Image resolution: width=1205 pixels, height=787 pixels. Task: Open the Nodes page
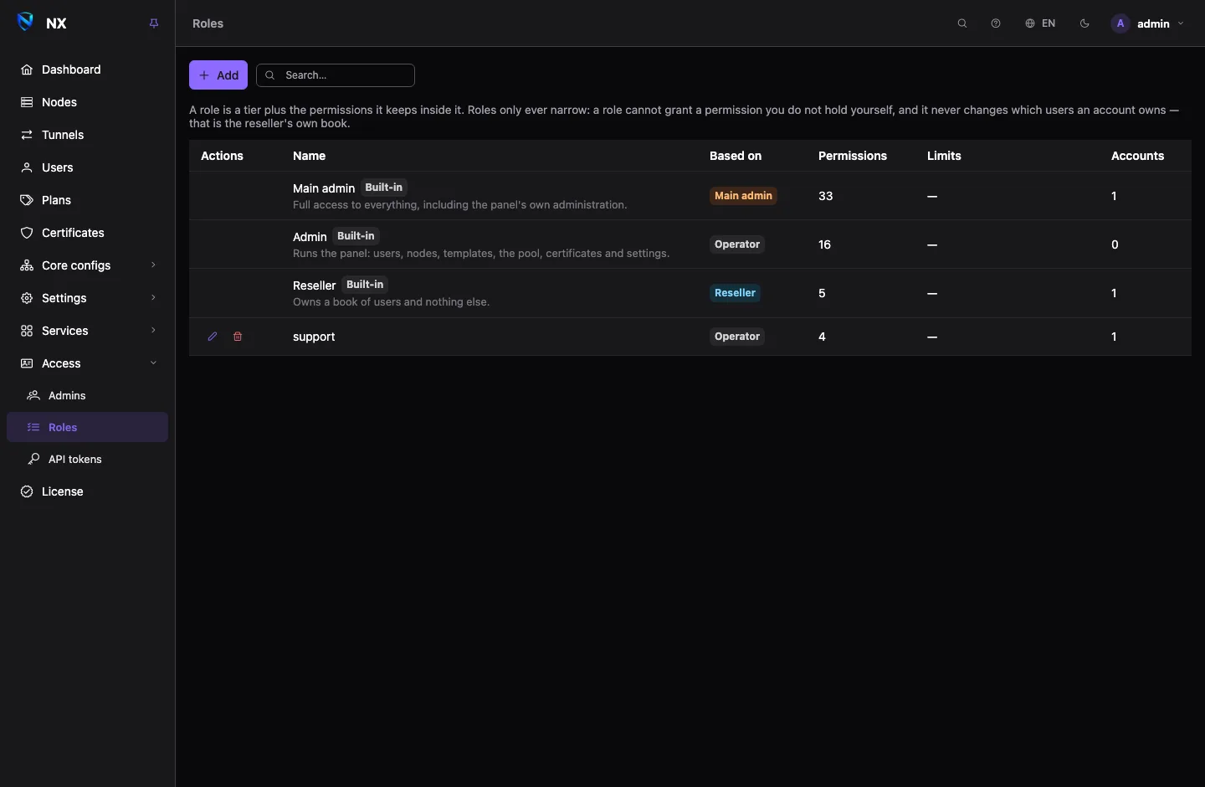click(x=87, y=102)
